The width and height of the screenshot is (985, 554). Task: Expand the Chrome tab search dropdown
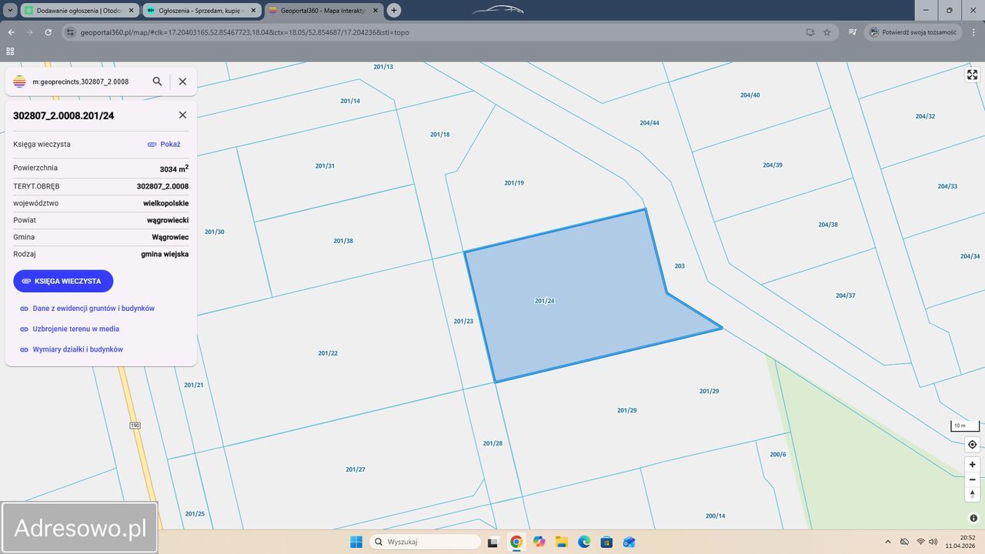click(x=10, y=11)
